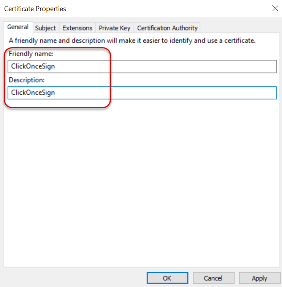Click the Certificate Properties window title
This screenshot has height=287, width=282.
click(x=35, y=9)
